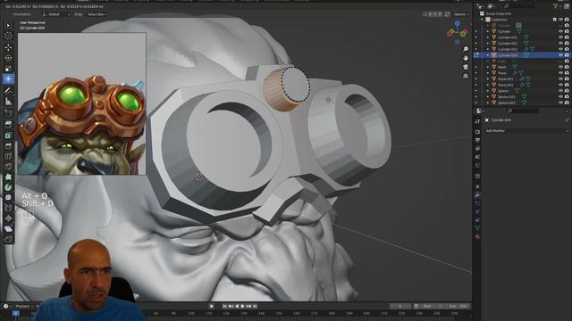
Task: Select the Rip Region tool
Action: [8, 239]
